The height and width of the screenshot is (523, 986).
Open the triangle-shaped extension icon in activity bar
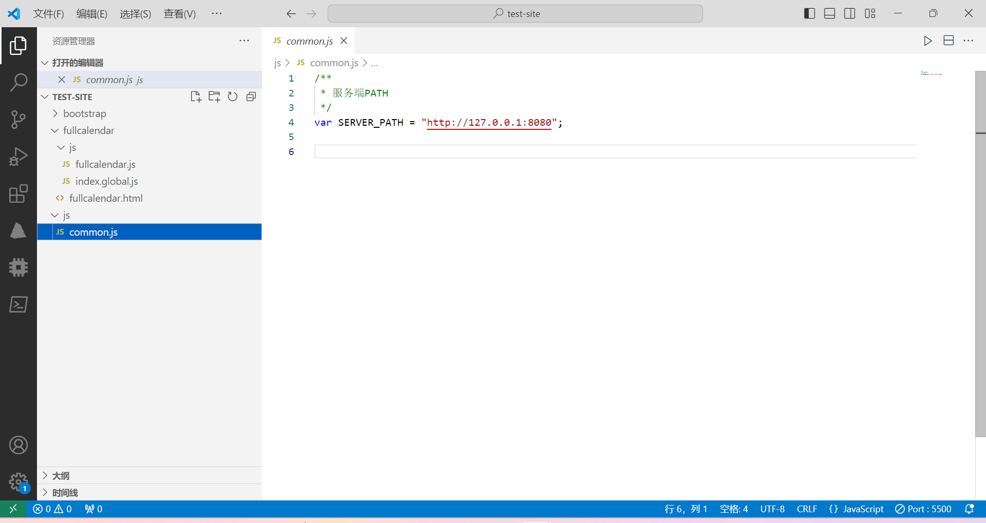(18, 230)
